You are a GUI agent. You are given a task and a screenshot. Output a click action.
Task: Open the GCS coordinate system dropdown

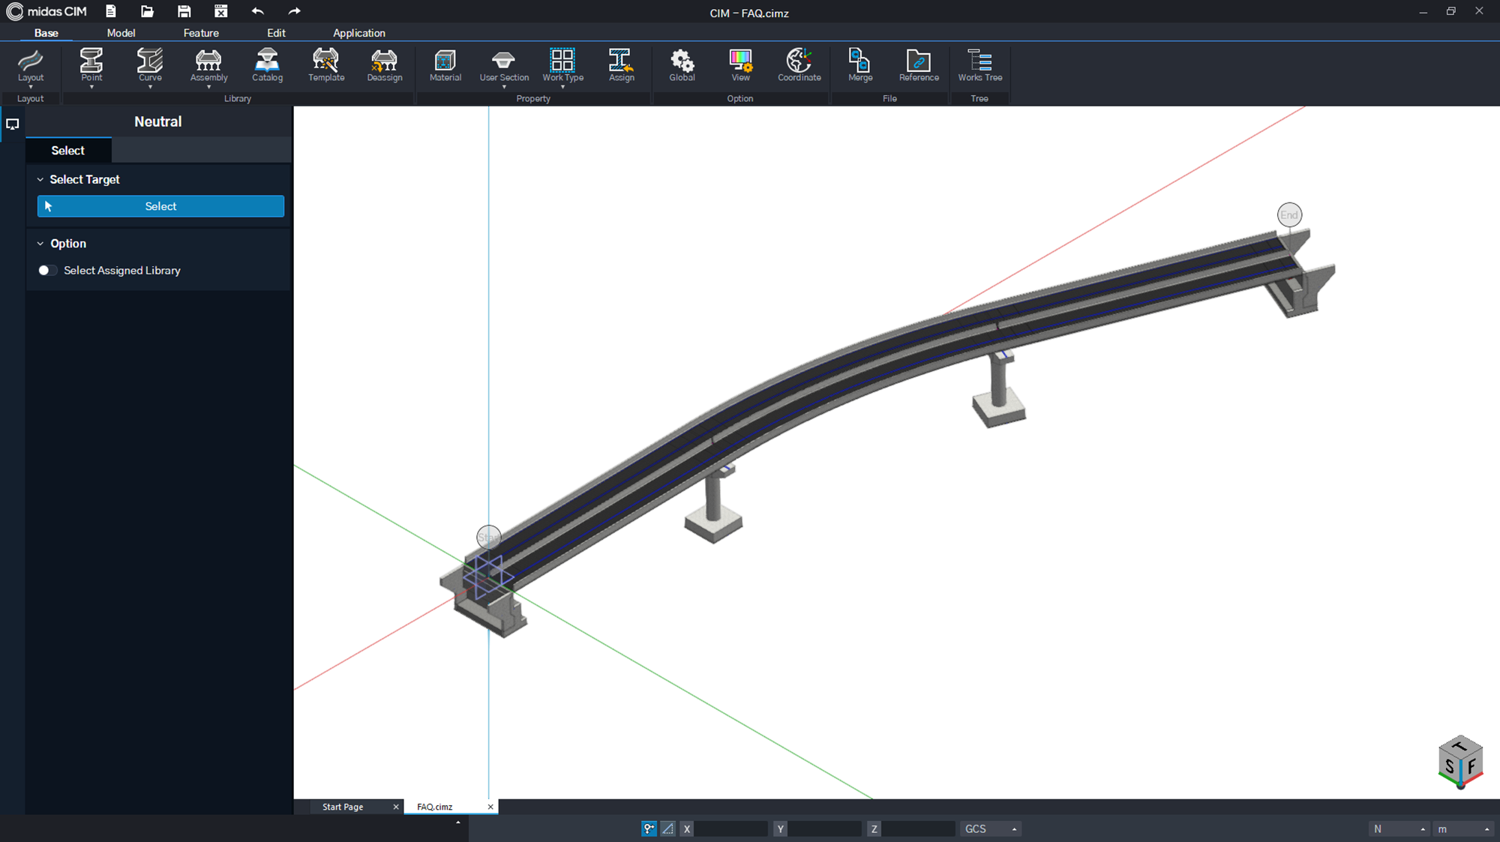point(991,829)
